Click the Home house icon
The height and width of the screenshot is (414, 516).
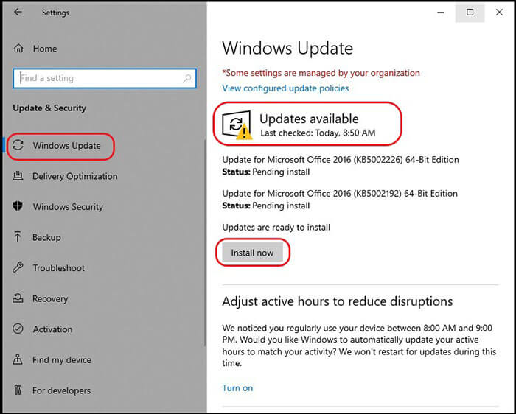18,49
